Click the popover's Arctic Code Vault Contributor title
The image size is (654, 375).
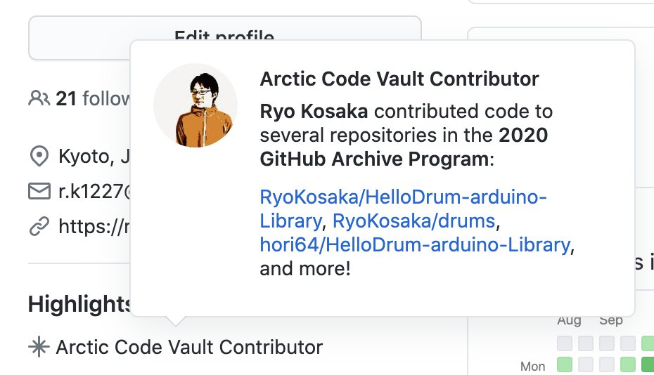(399, 79)
